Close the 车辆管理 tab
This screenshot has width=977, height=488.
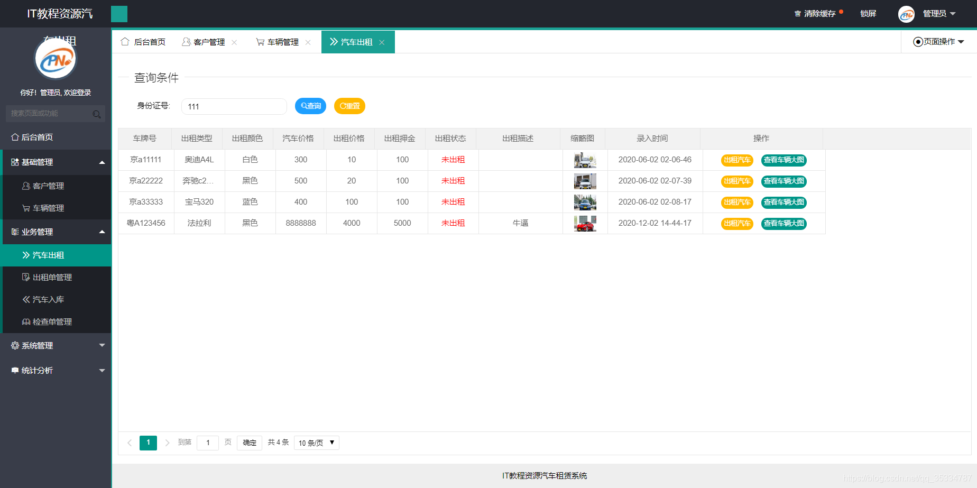click(x=308, y=42)
